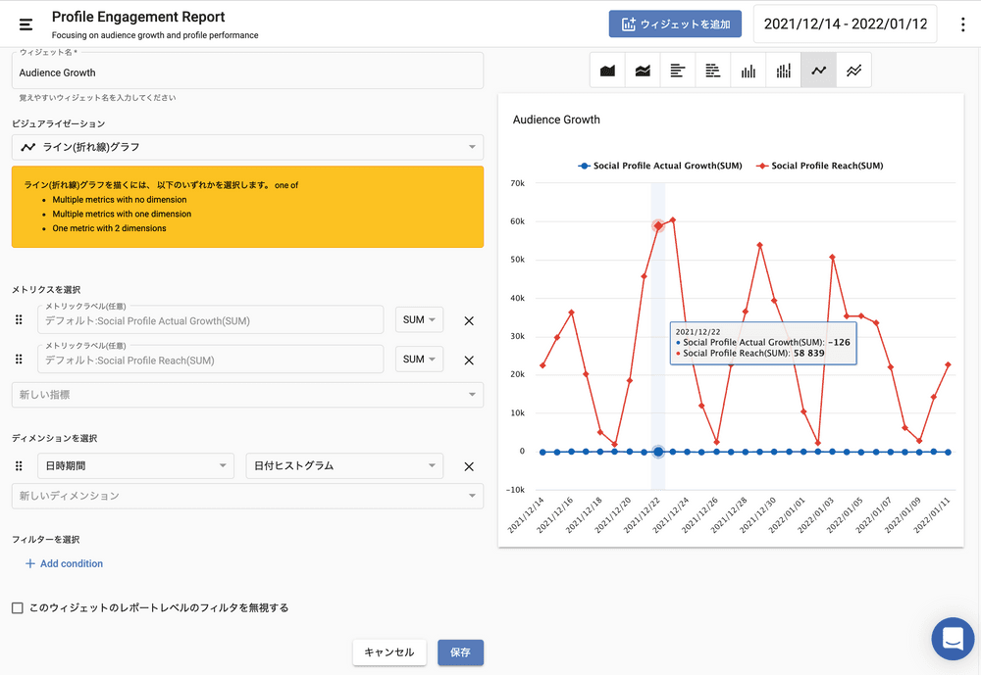Screen dimensions: 981x675
Task: Open the hamburger navigation menu
Action: click(26, 24)
